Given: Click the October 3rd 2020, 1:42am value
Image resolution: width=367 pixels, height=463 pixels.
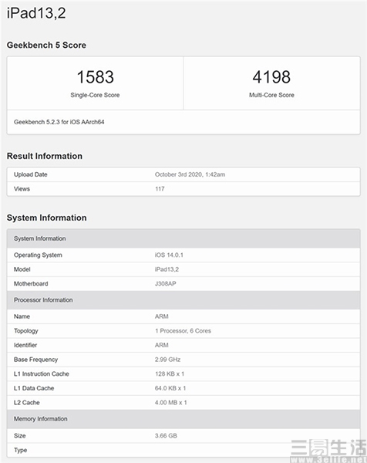Looking at the screenshot, I should (x=190, y=174).
